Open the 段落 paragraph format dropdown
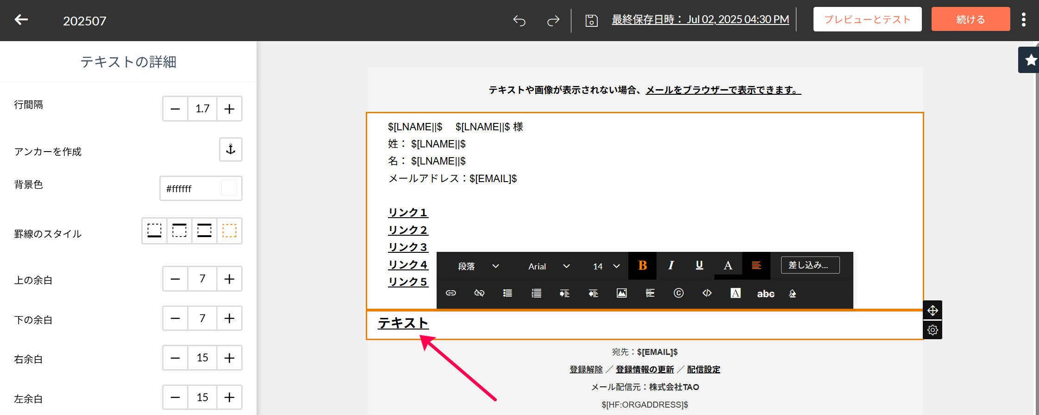Screen dimensions: 1039x415 478,266
